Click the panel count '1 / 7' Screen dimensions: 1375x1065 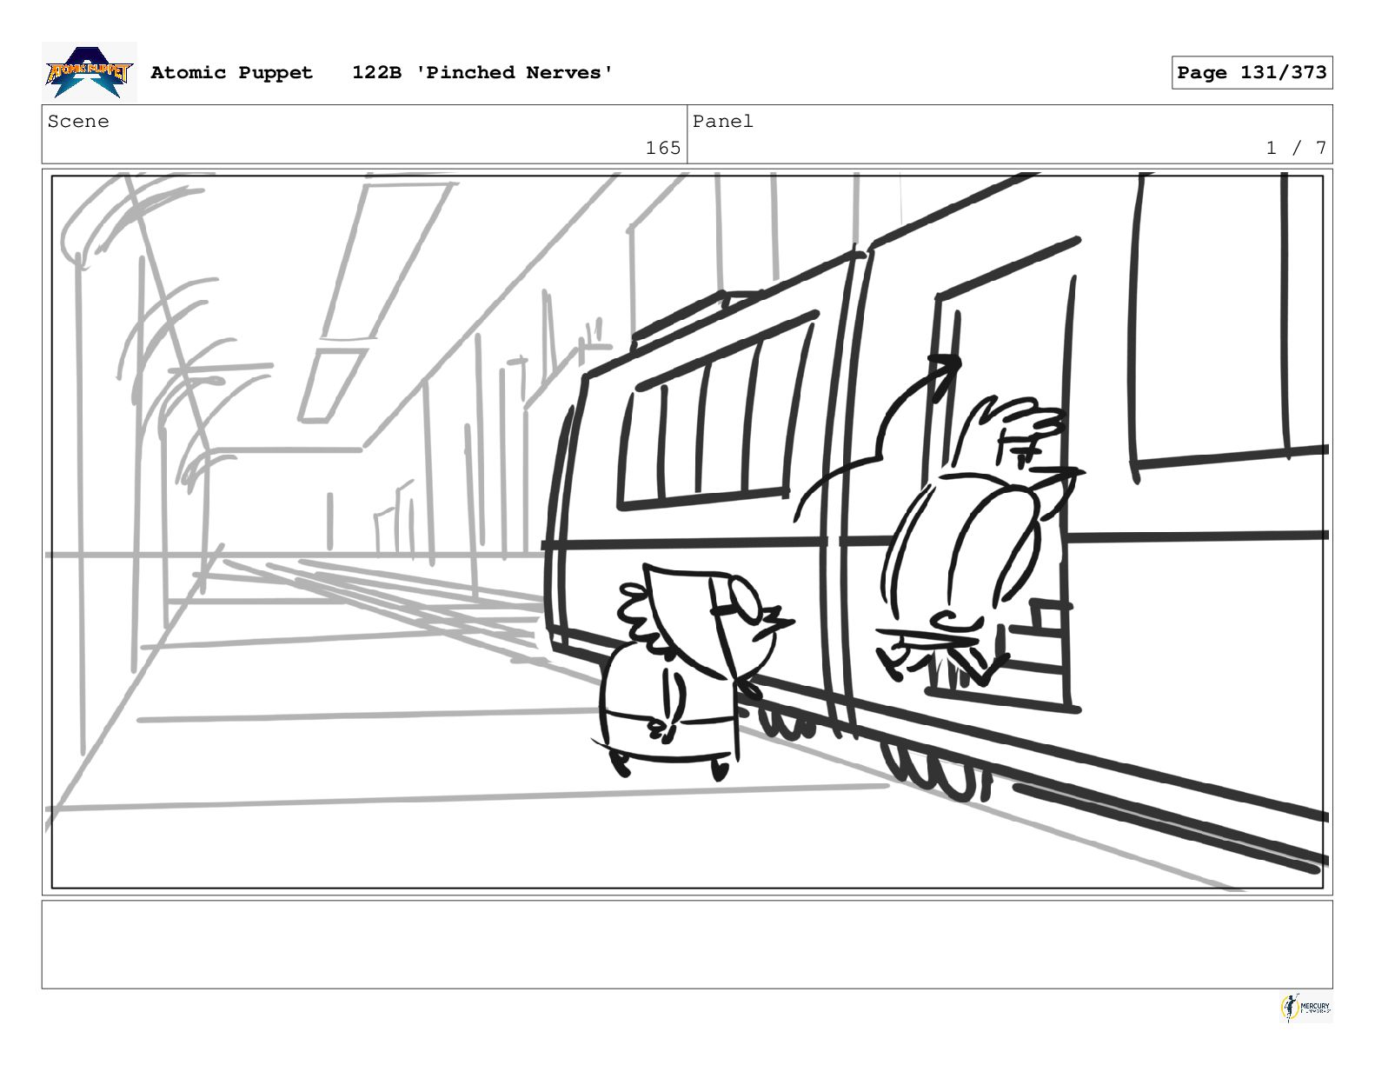(1297, 148)
